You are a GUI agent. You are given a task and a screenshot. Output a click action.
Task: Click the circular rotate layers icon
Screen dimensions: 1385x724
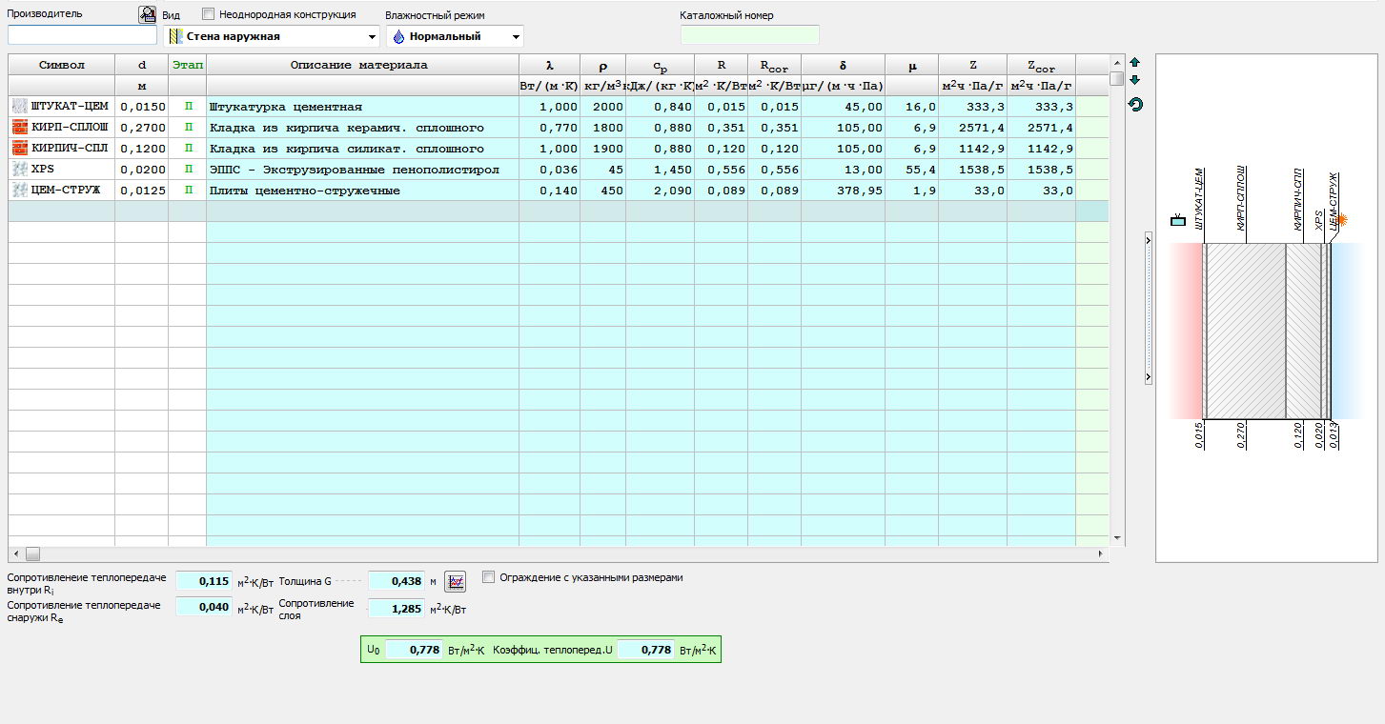(1134, 104)
